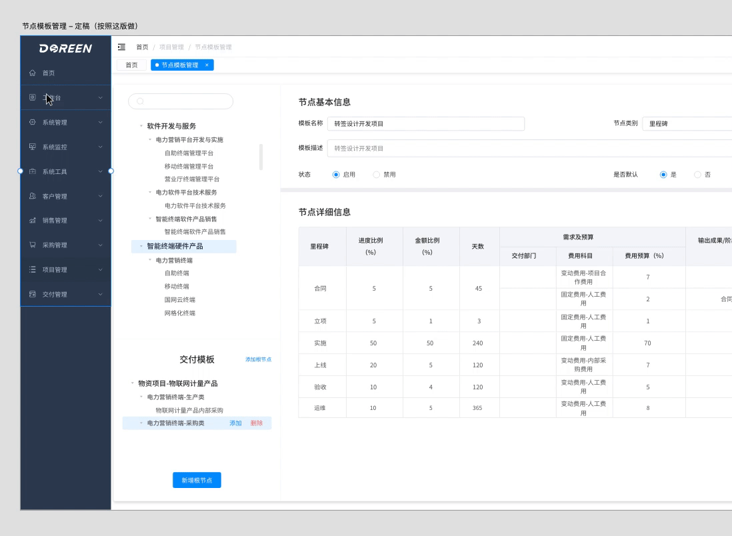Click the 系统管理 gear icon
732x536 pixels.
pos(32,122)
